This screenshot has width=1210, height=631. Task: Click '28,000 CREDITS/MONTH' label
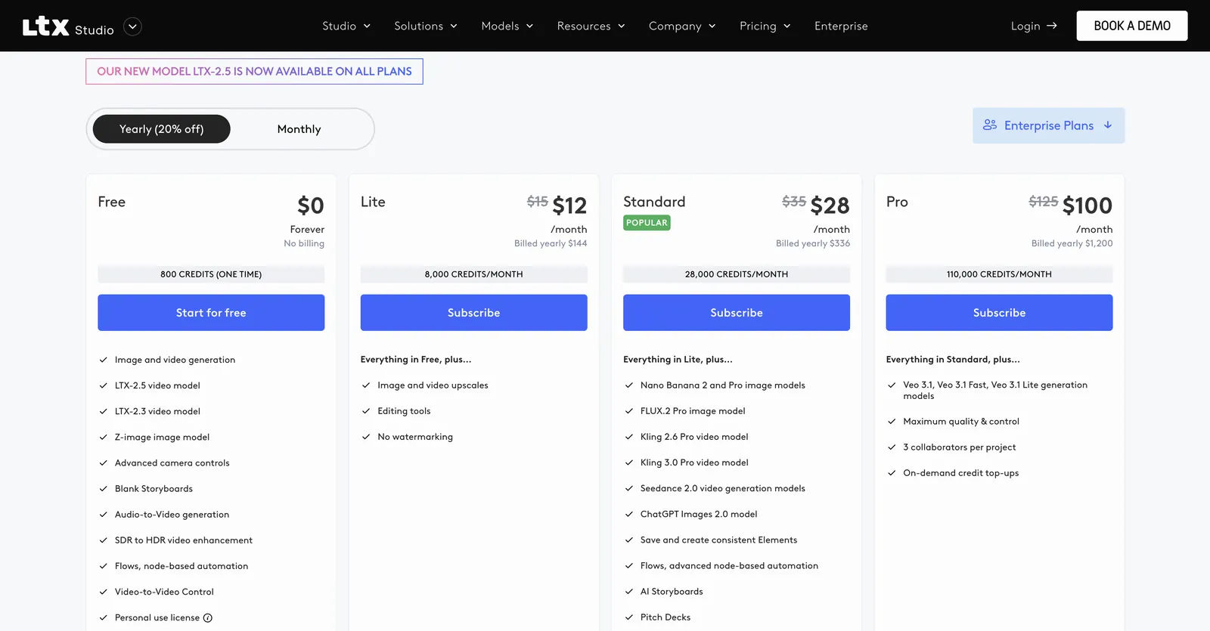pyautogui.click(x=737, y=274)
